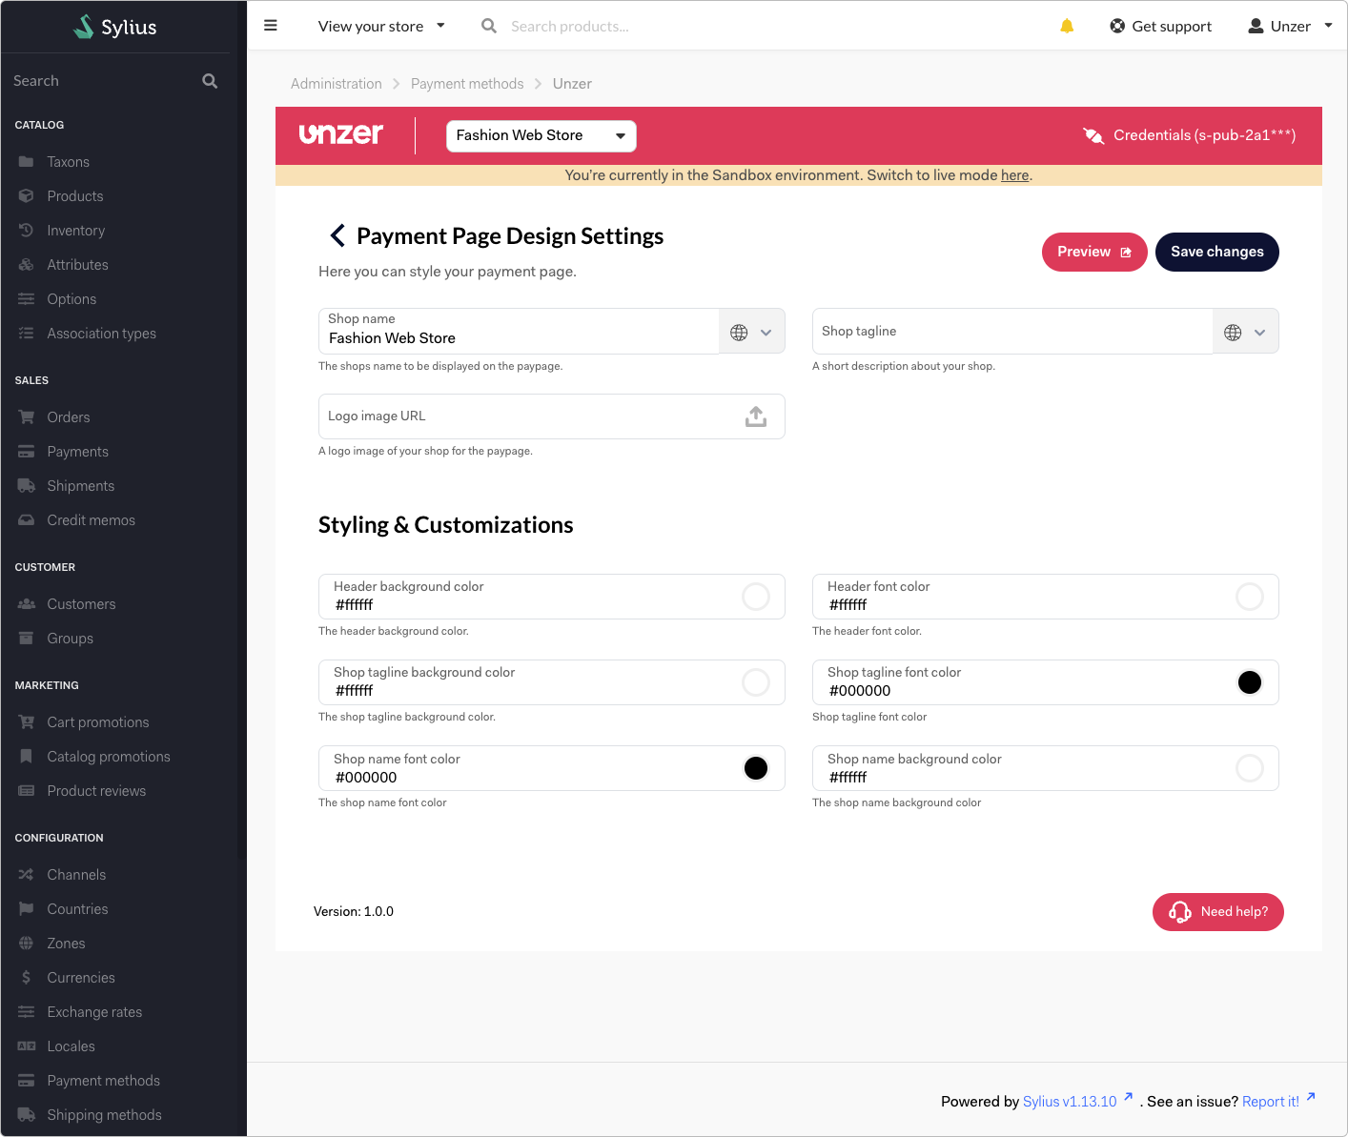This screenshot has width=1348, height=1137.
Task: Click the Groups icon in sidebar
Action: [x=27, y=639]
